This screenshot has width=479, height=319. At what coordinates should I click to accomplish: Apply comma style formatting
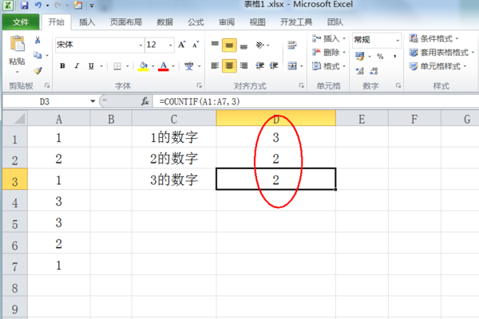click(394, 56)
